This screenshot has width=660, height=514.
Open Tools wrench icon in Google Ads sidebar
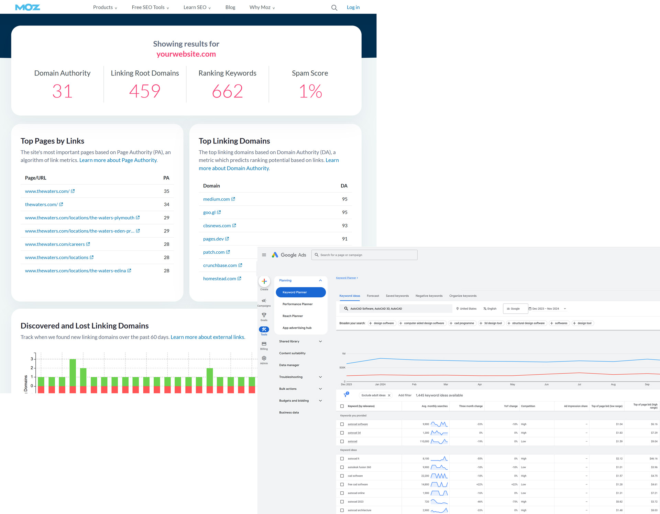point(264,330)
